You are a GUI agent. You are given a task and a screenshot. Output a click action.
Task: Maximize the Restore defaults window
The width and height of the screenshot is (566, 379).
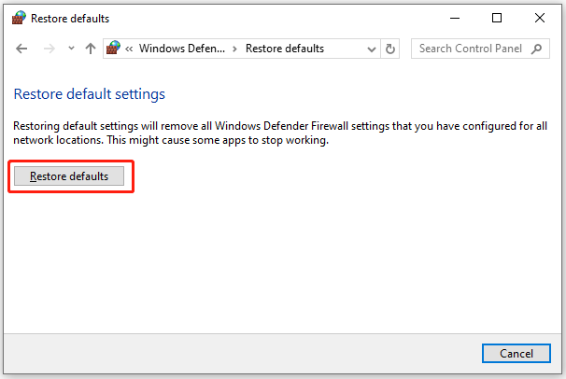pyautogui.click(x=497, y=18)
